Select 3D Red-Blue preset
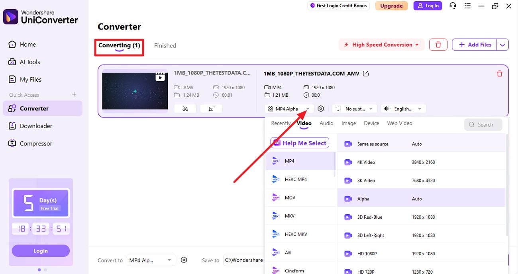 pyautogui.click(x=422, y=217)
